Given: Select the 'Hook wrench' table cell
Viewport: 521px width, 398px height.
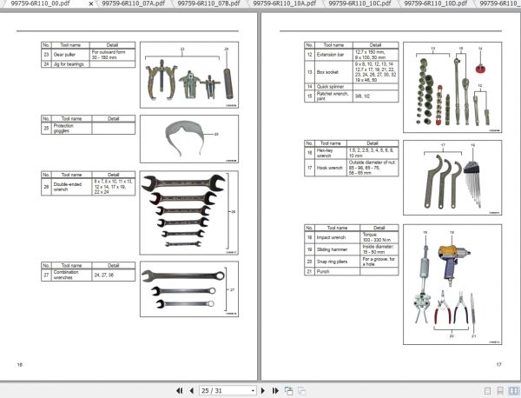Looking at the screenshot, I should pyautogui.click(x=330, y=168).
